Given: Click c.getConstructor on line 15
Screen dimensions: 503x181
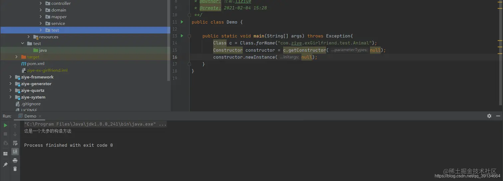Looking at the screenshot, I should pos(304,50).
